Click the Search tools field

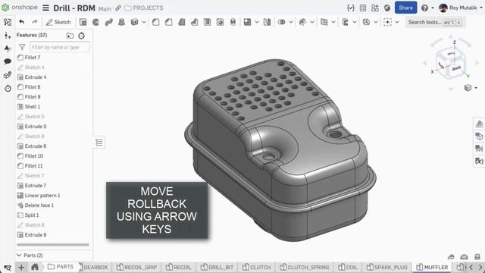(x=435, y=22)
